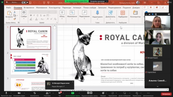Switch to the Рецензування tab

point(115,8)
